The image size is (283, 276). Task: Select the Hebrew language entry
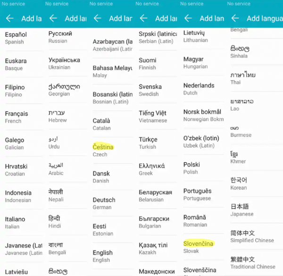[57, 117]
